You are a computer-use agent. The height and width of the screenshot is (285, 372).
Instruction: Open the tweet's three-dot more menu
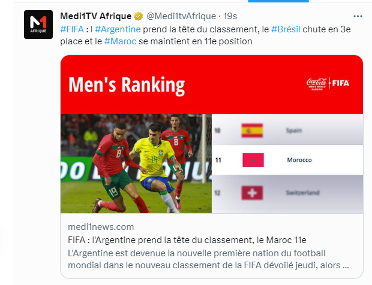tap(358, 16)
